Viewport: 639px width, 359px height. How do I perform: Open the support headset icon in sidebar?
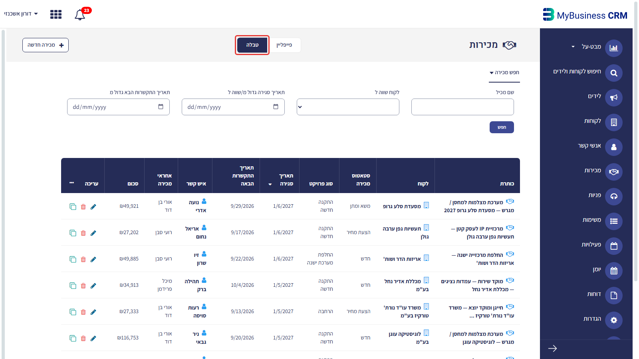[x=614, y=196]
